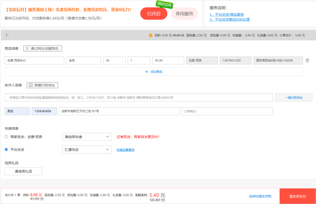Click the 服务说明 heading

pos(218,8)
